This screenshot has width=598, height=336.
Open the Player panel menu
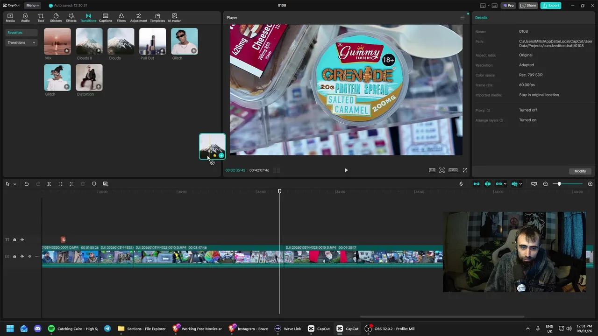click(x=463, y=18)
